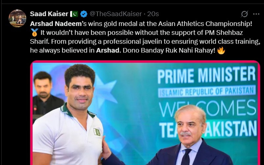Click the "WELCOMES" banner text in photo
This screenshot has height=165, width=264.
tap(207, 107)
